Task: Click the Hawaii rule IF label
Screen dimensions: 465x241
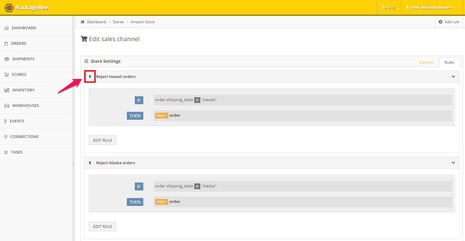Action: pos(139,100)
